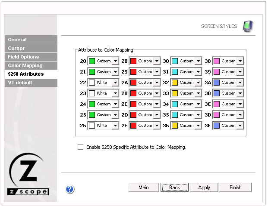268x206 pixels.
Task: Select the 5250 Attributes section
Action: click(x=31, y=74)
